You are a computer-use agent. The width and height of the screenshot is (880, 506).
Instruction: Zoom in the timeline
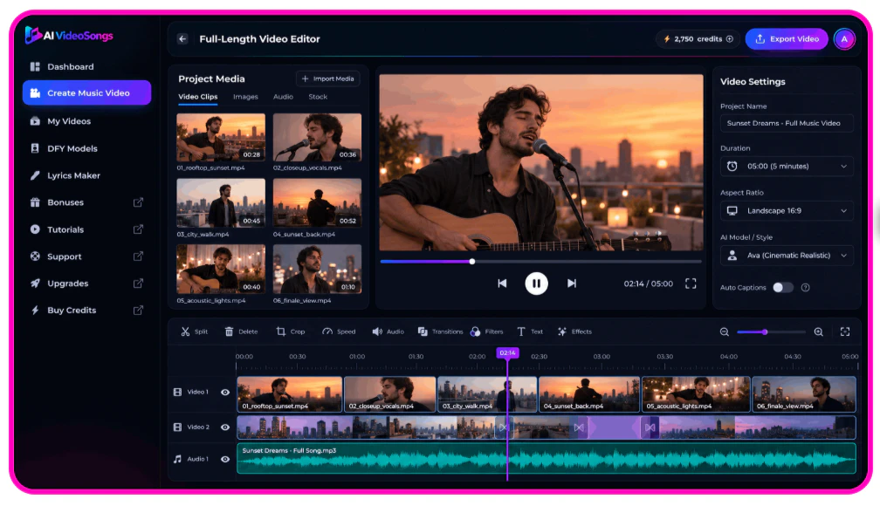click(x=819, y=332)
